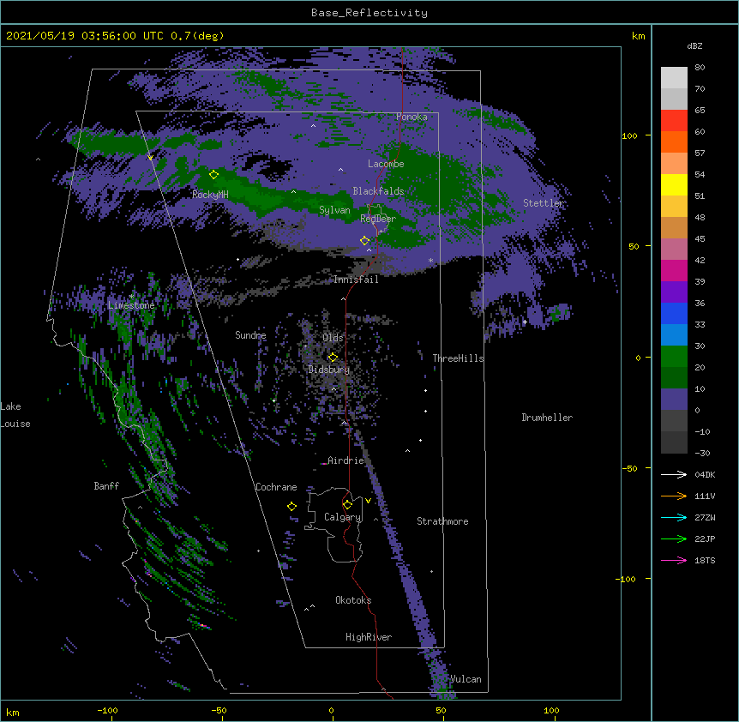Click the -30 dBZ value in legend
Viewport: 739px width, 722px height.
pyautogui.click(x=702, y=453)
